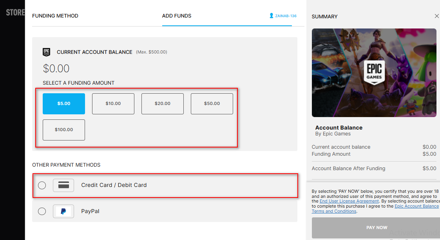Close the Summary panel
This screenshot has height=240, width=440.
(436, 16)
